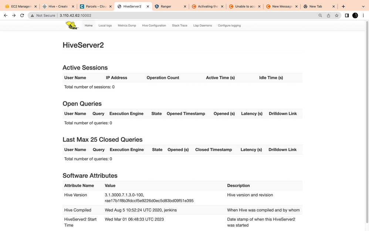This screenshot has width=369, height=231.
Task: Click Last Max 25 Closed Queries heading
Action: click(102, 140)
